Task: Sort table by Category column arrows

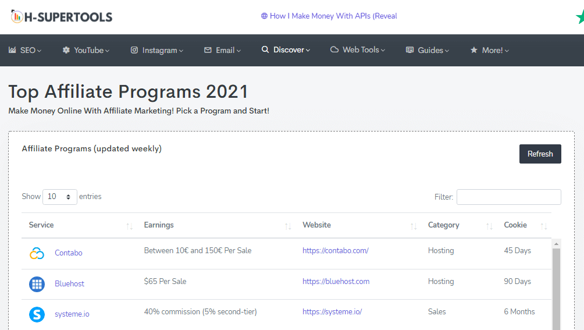Action: click(x=490, y=226)
